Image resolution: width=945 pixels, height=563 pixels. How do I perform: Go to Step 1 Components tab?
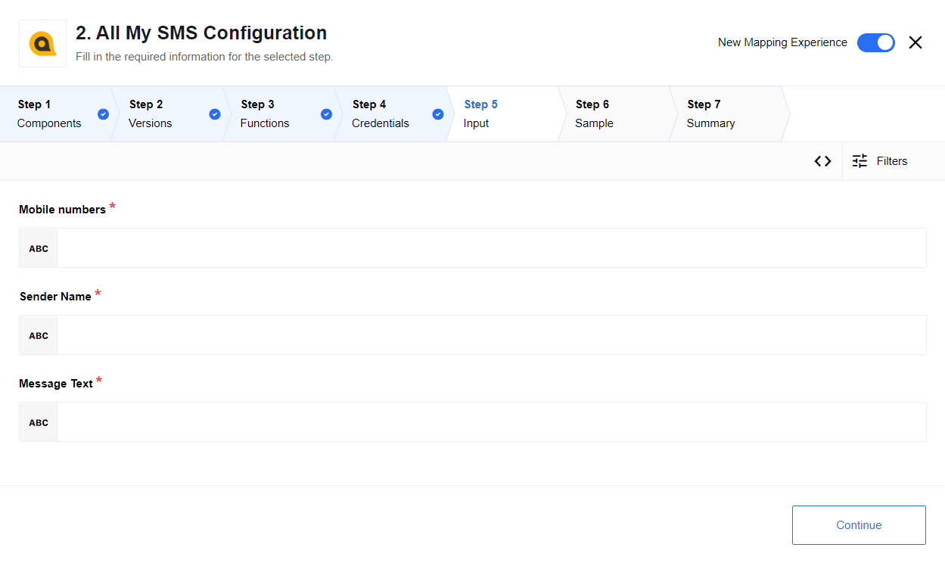click(x=58, y=114)
